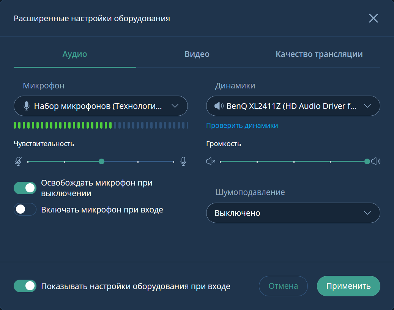Viewport: 394px width, 310px height.
Task: Click the muted speaker icon
Action: coord(211,161)
